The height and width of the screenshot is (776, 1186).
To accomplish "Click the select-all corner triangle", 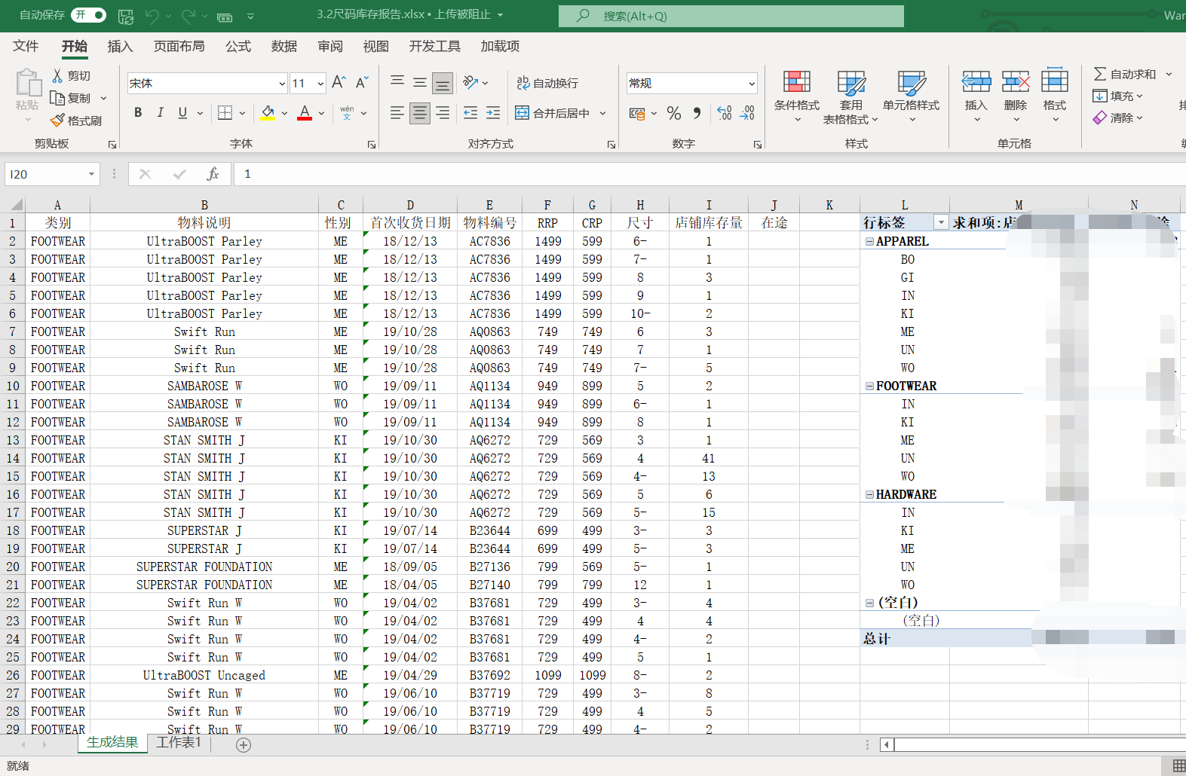I will pos(16,204).
